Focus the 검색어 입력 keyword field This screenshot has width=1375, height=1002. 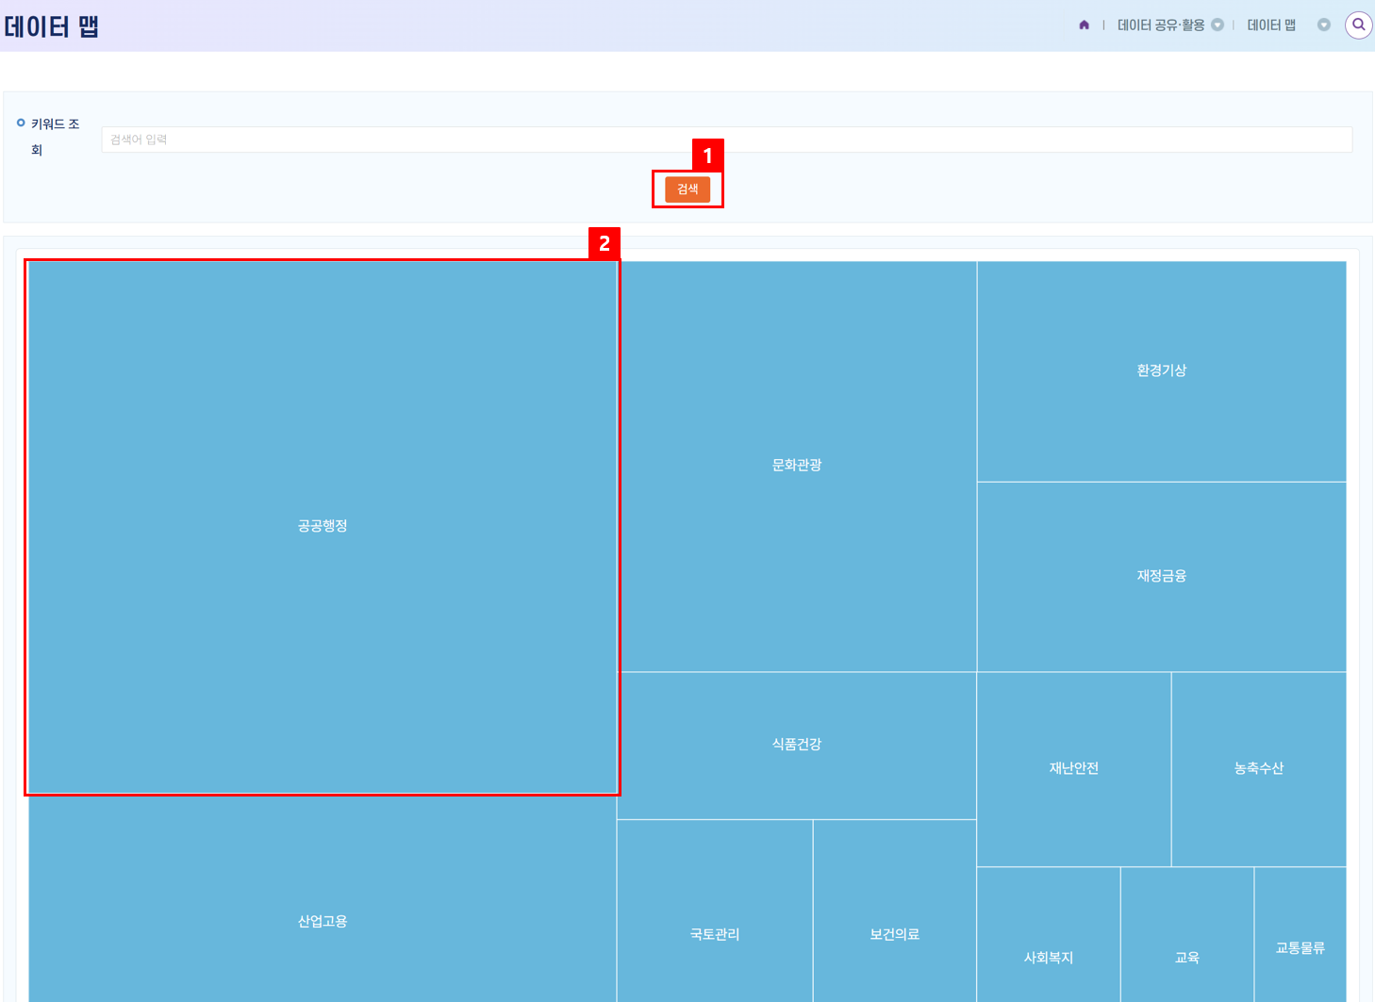[726, 140]
